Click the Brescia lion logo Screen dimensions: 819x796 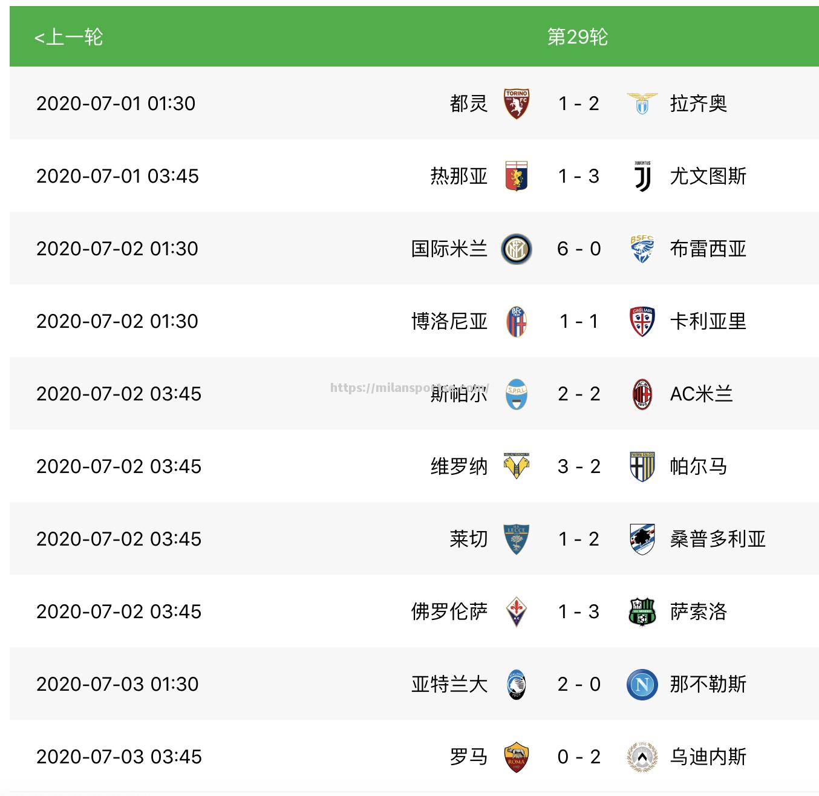(x=642, y=249)
